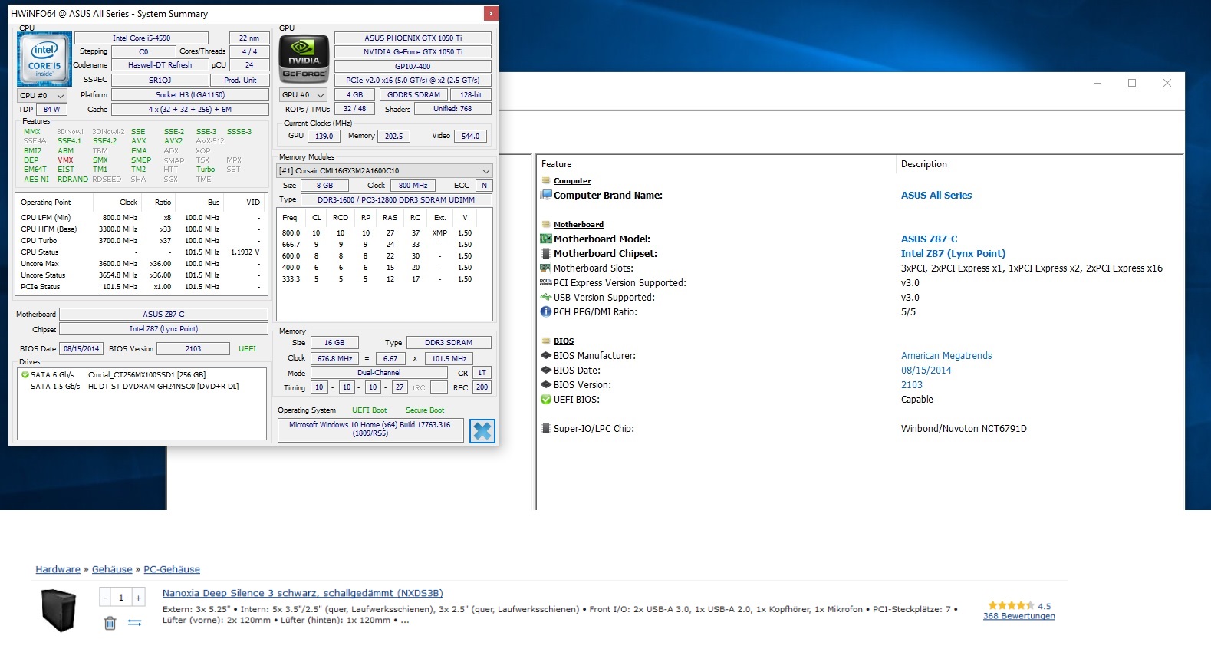The width and height of the screenshot is (1211, 672).
Task: Click the Nanoxia case product thumbnail
Action: pyautogui.click(x=59, y=610)
